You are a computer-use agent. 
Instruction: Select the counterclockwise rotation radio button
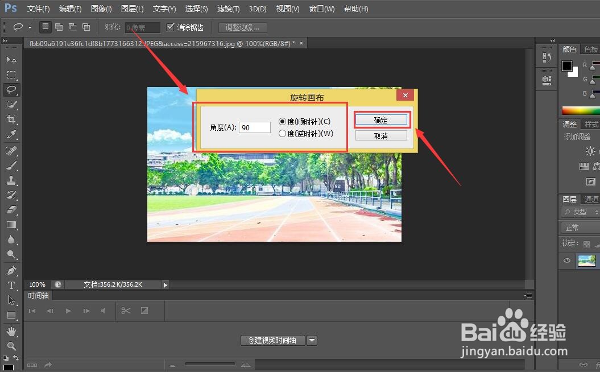click(x=282, y=134)
